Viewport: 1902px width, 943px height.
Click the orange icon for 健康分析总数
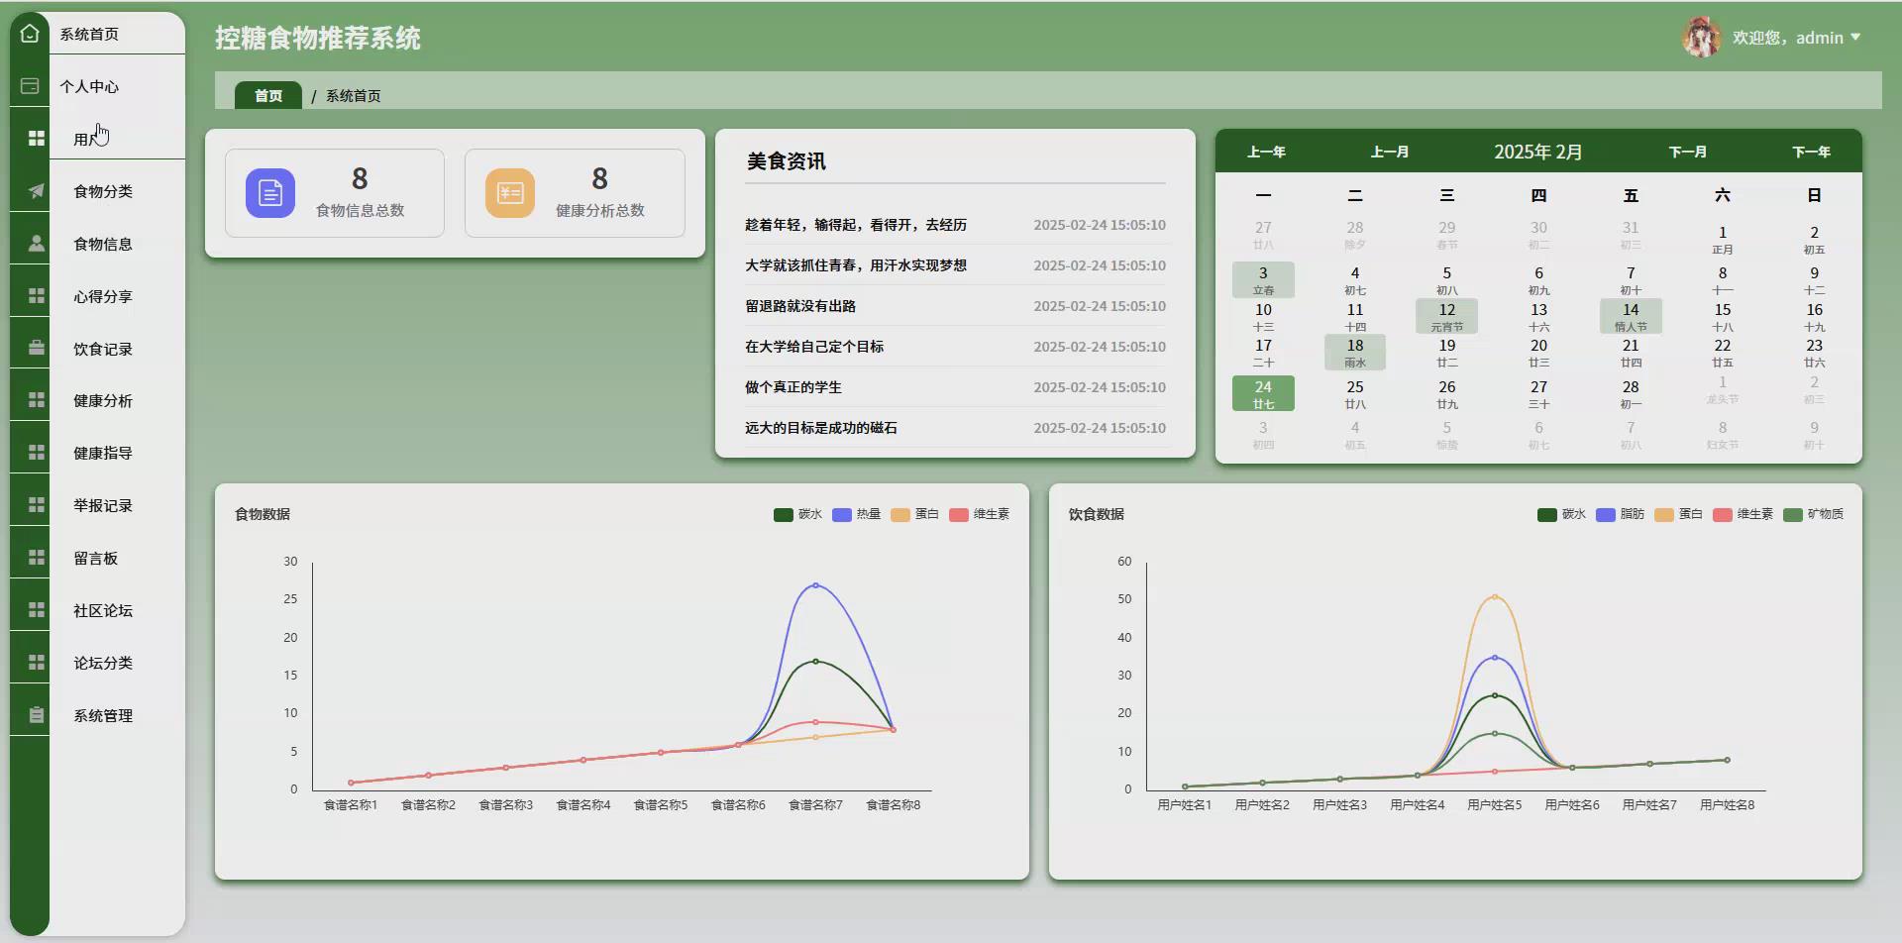point(510,193)
